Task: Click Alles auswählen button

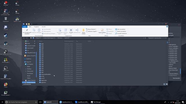Action: pyautogui.click(x=120, y=29)
